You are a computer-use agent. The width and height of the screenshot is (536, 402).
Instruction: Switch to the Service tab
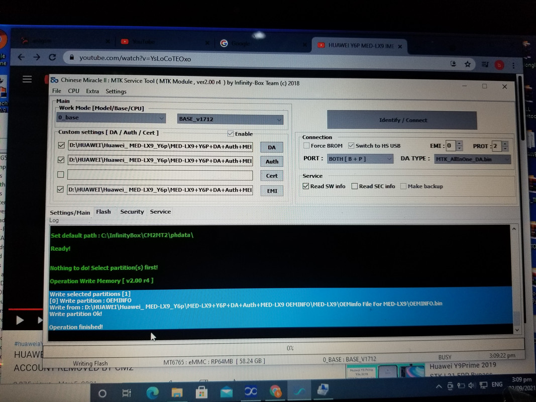[160, 212]
